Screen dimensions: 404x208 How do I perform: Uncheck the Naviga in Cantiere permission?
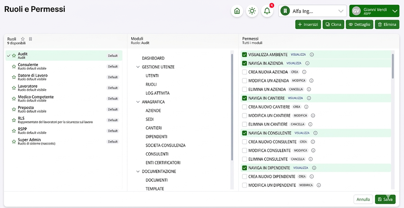(x=245, y=98)
